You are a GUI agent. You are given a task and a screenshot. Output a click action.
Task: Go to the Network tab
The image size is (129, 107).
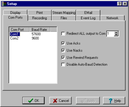[x=112, y=18]
